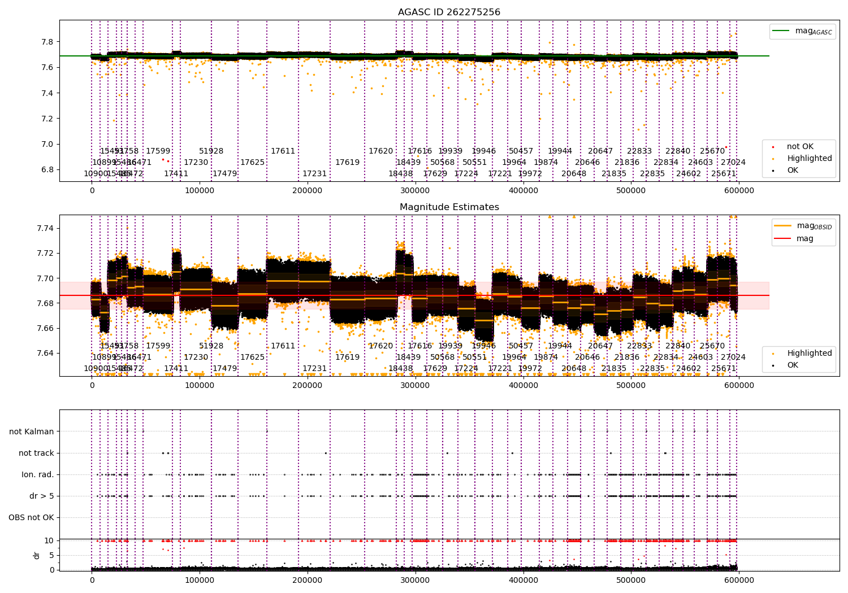Click 'Highlighted' legend entry in Magnitude Estimates plot
Screen dimensions: 848x593
[x=802, y=354]
